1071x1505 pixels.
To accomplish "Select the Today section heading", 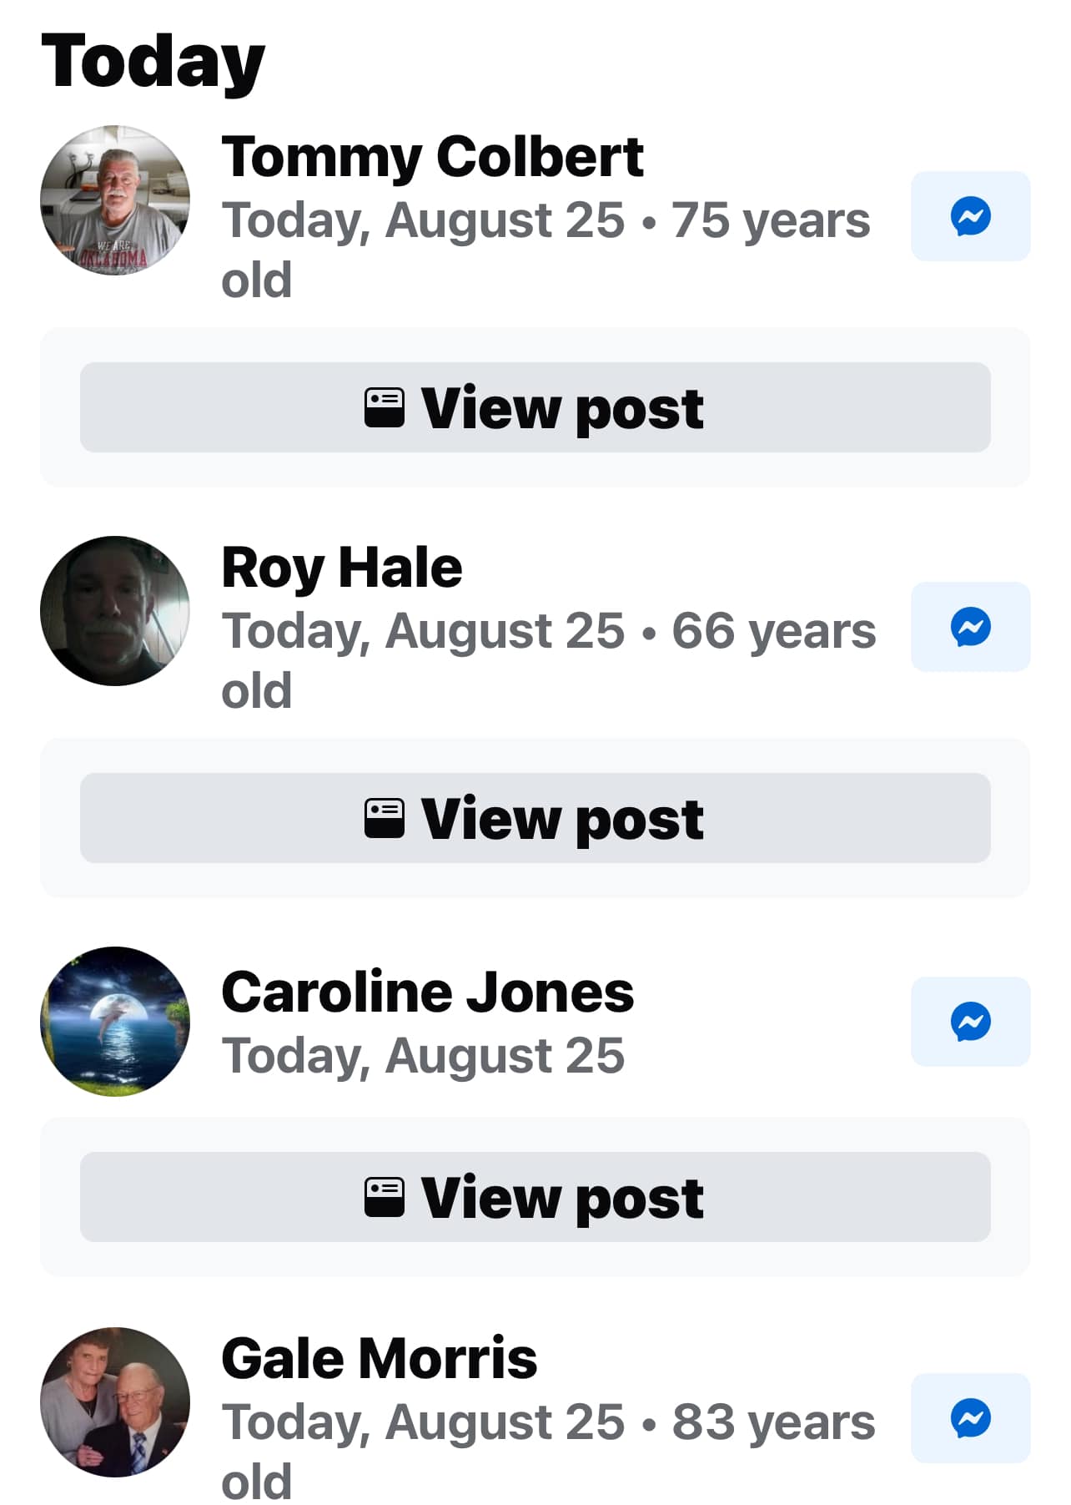I will [153, 62].
